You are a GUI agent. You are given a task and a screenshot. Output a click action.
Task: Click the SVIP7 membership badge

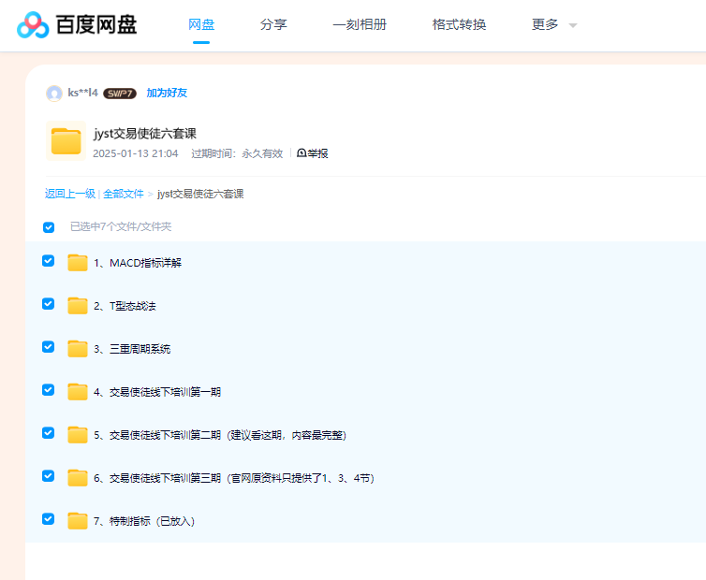(x=120, y=94)
